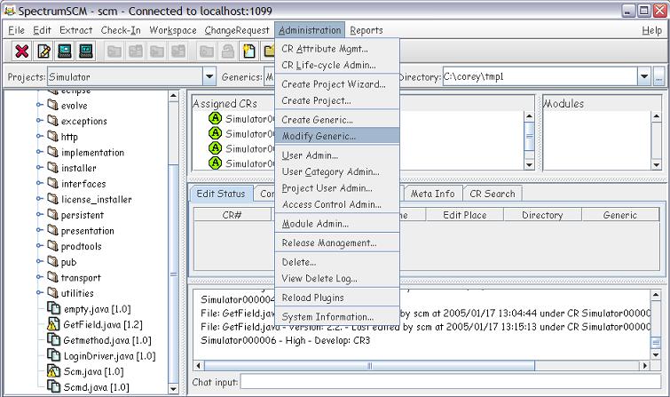Select the exceptions folder icon

click(52, 121)
